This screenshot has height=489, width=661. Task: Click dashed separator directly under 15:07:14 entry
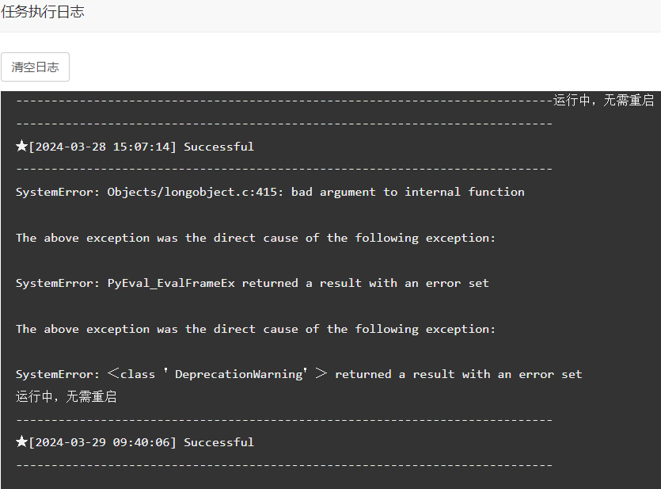[284, 169]
